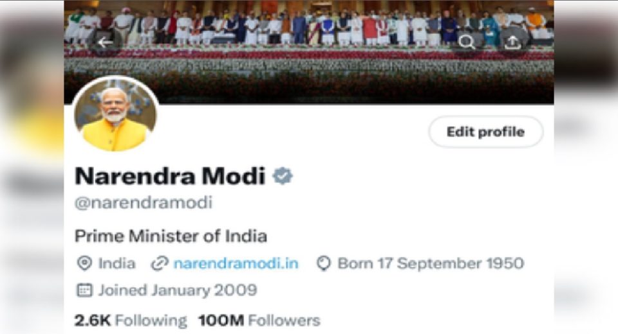The width and height of the screenshot is (618, 334).
Task: Open the search magnifier icon
Action: (467, 42)
